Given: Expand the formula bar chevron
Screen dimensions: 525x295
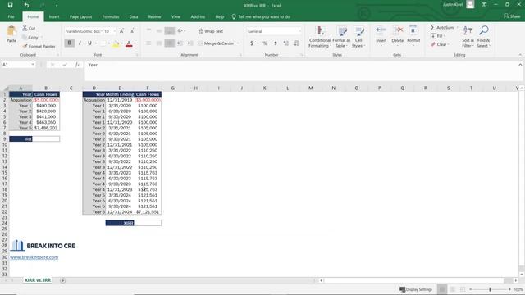Looking at the screenshot, I should click(x=520, y=65).
